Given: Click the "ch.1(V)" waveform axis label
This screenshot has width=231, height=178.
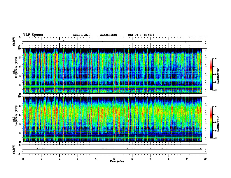Looking at the screenshot, I should pyautogui.click(x=14, y=41).
